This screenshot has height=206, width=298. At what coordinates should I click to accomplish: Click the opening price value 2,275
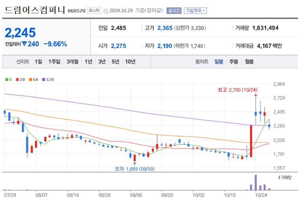click(119, 46)
